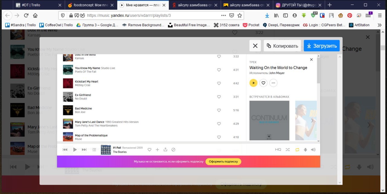Save the page to Pocket from the address bar

[x=232, y=15]
